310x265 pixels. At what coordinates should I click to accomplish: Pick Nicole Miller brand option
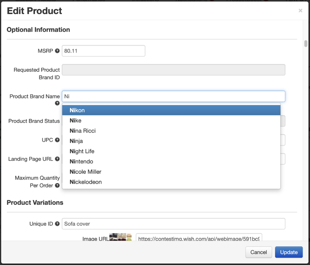coord(171,172)
